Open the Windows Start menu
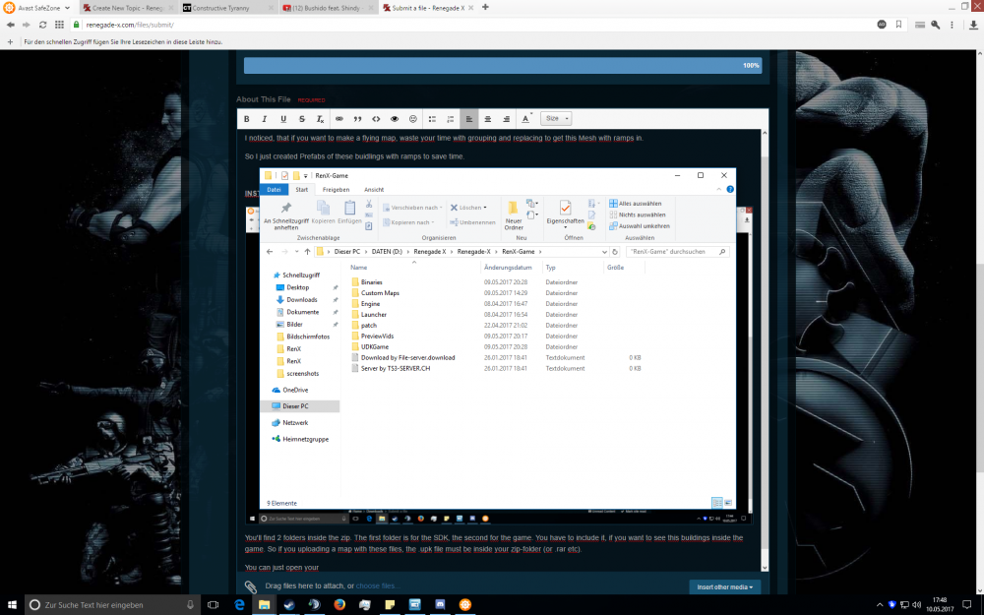 tap(12, 605)
